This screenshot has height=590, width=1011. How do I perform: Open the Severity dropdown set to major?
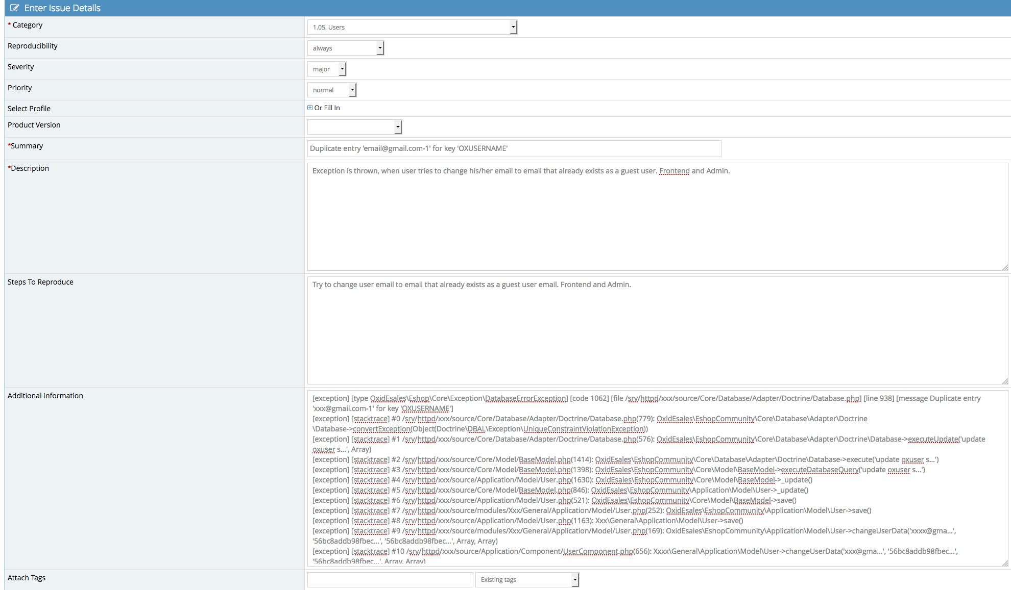point(327,69)
